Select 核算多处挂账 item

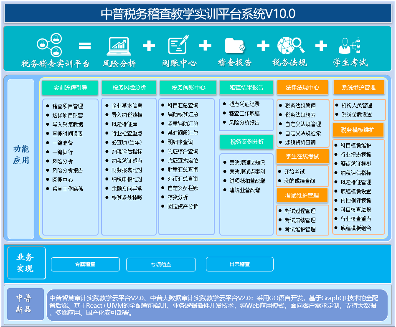point(127,198)
